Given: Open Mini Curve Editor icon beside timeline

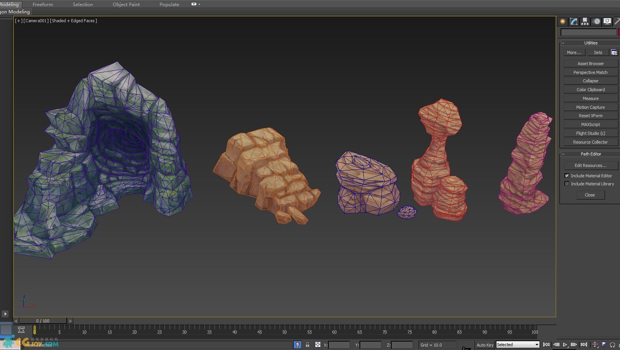Looking at the screenshot, I should [x=21, y=329].
